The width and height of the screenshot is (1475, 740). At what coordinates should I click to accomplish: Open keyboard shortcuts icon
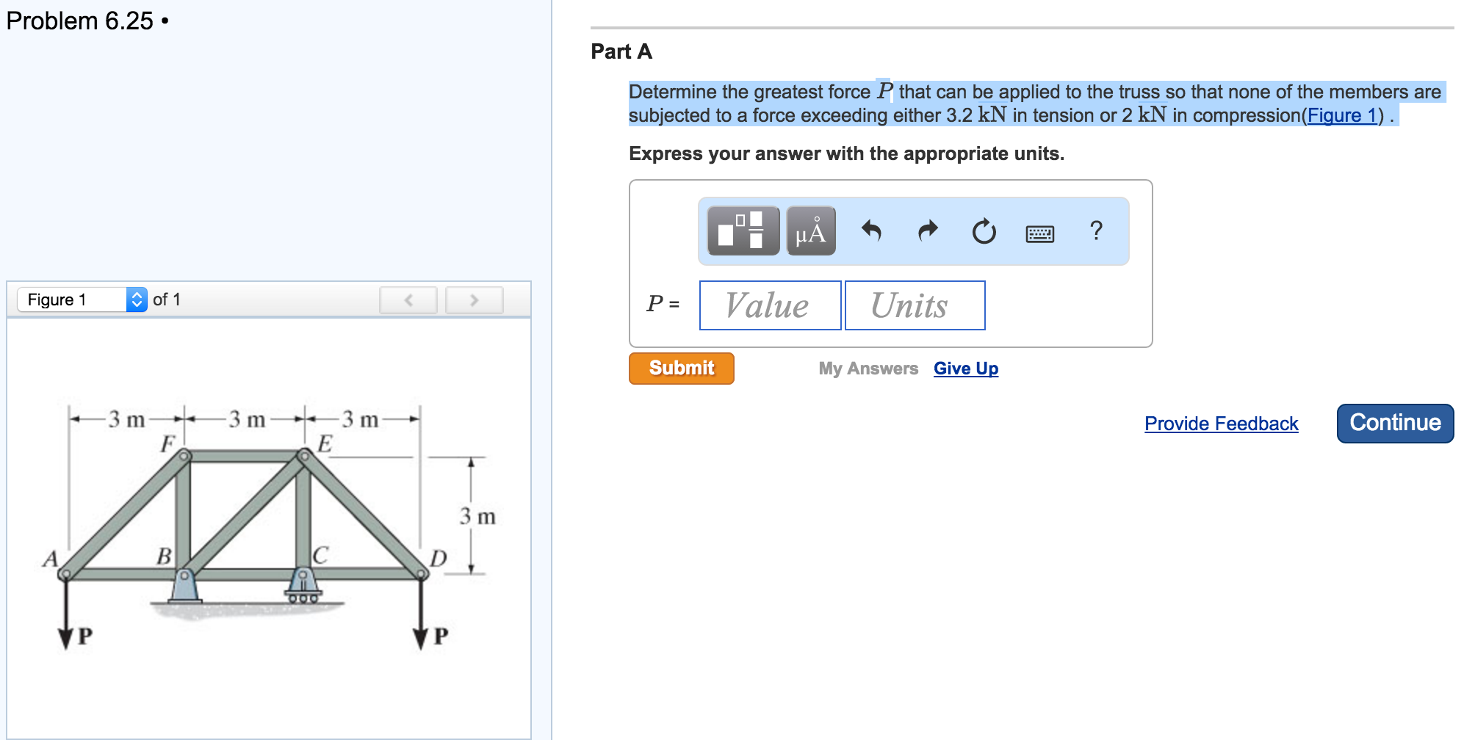tap(1039, 233)
